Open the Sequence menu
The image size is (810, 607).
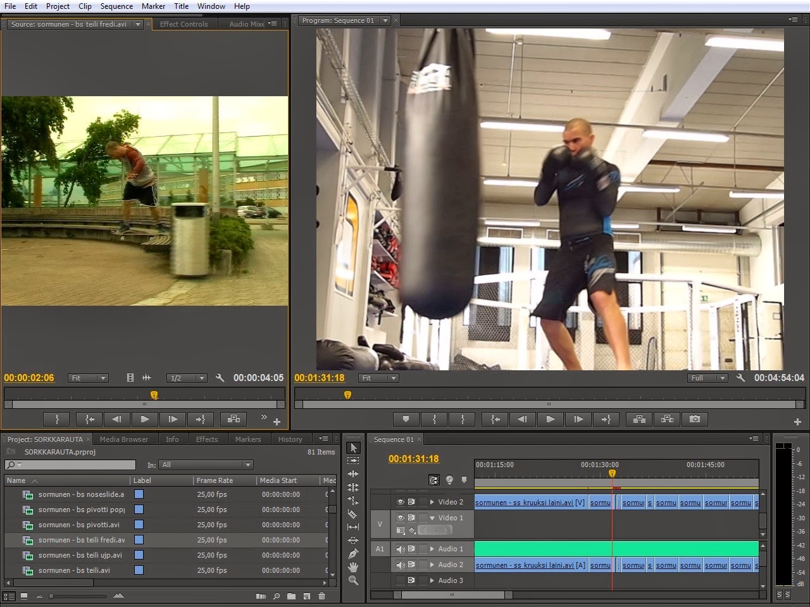116,6
